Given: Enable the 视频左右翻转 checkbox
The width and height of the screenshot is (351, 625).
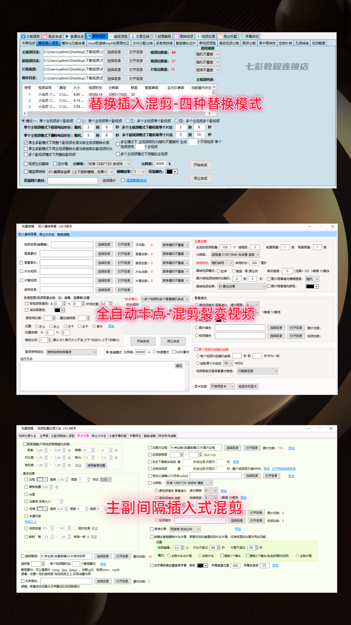Looking at the screenshot, I should click(x=26, y=164).
